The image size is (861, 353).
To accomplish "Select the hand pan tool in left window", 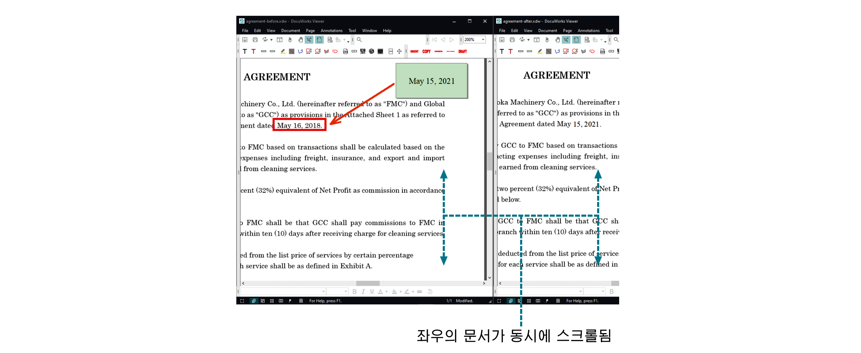I will [300, 40].
